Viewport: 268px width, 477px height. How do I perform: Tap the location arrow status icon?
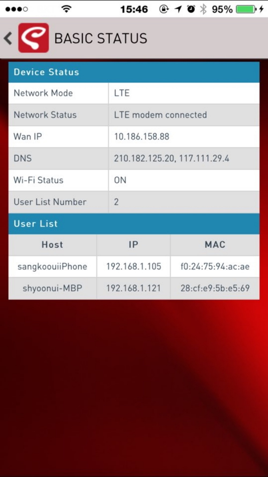pos(178,9)
